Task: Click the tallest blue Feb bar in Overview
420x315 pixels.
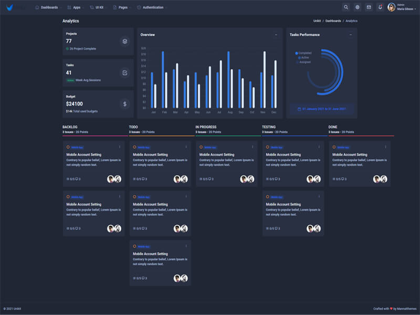Action: coord(163,80)
